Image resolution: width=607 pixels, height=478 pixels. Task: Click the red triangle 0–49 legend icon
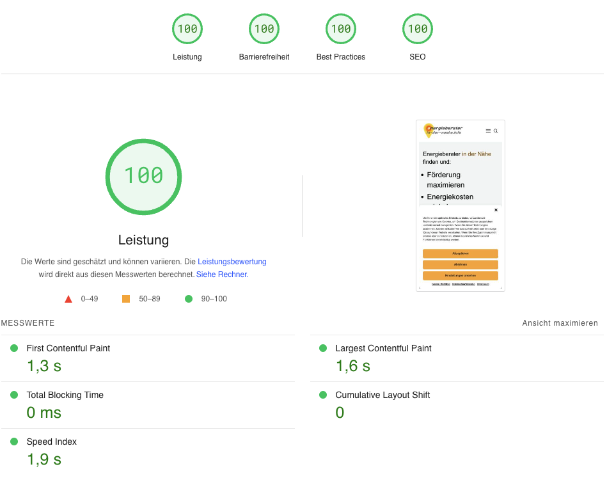tap(68, 299)
